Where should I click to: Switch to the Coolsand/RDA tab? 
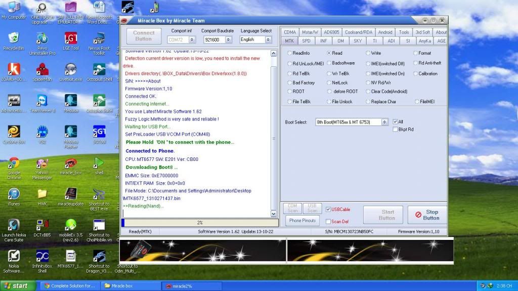(x=359, y=32)
